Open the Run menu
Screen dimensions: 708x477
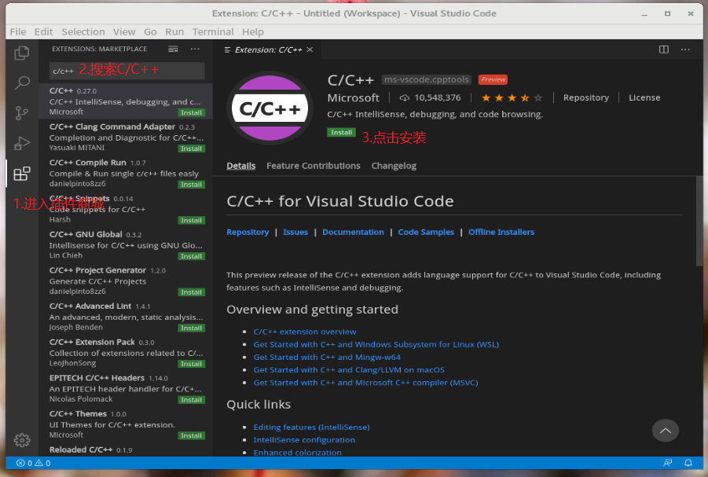(174, 31)
